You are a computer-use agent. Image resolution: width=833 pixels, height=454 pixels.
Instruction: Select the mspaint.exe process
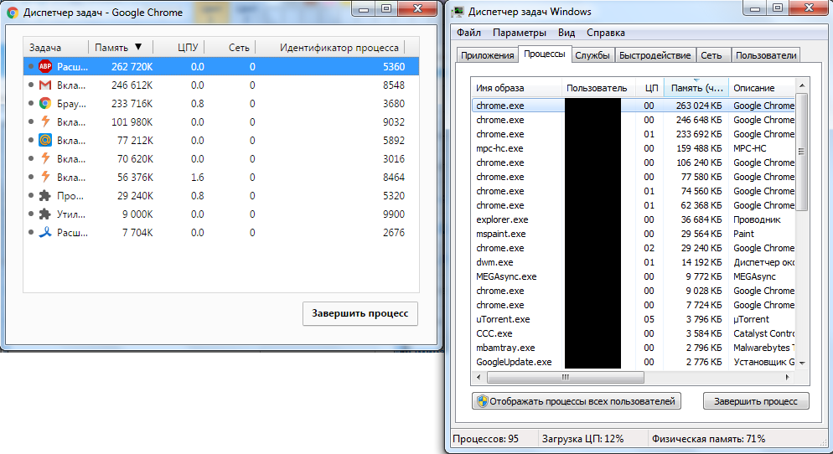(634, 234)
